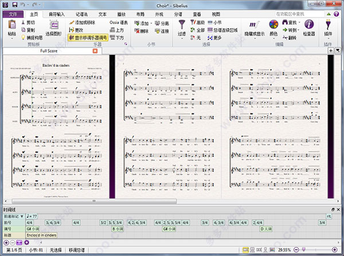Click the new tab plus button
The height and width of the screenshot is (256, 344).
point(331,51)
